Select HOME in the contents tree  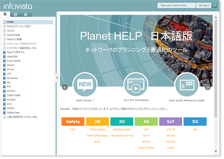28,22
